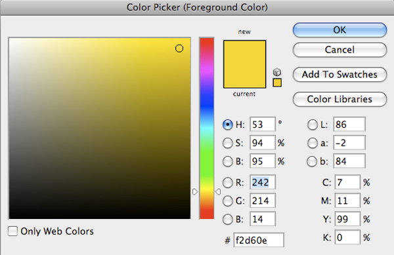Image resolution: width=394 pixels, height=255 pixels.
Task: Click the Color Picker (Foreground Color) title
Action: [x=197, y=7]
